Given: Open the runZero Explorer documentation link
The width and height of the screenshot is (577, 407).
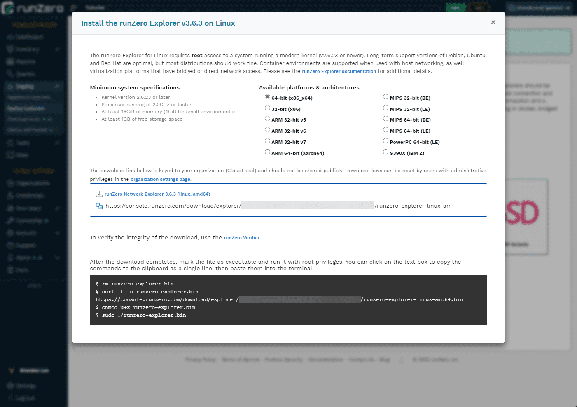Looking at the screenshot, I should coord(339,71).
